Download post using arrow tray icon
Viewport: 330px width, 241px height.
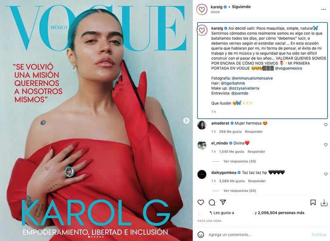pos(324,203)
